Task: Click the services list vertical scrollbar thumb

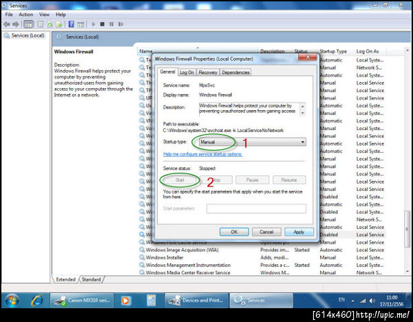Action: pyautogui.click(x=407, y=229)
